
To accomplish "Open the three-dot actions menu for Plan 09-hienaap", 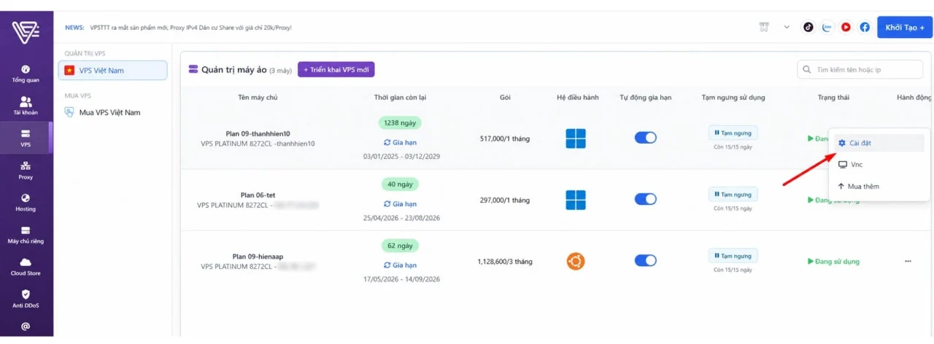I will 908,261.
